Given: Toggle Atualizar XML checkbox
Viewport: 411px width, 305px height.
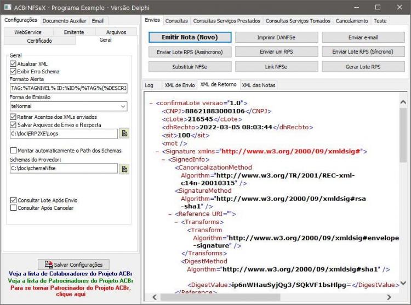Looking at the screenshot, I should 13,64.
